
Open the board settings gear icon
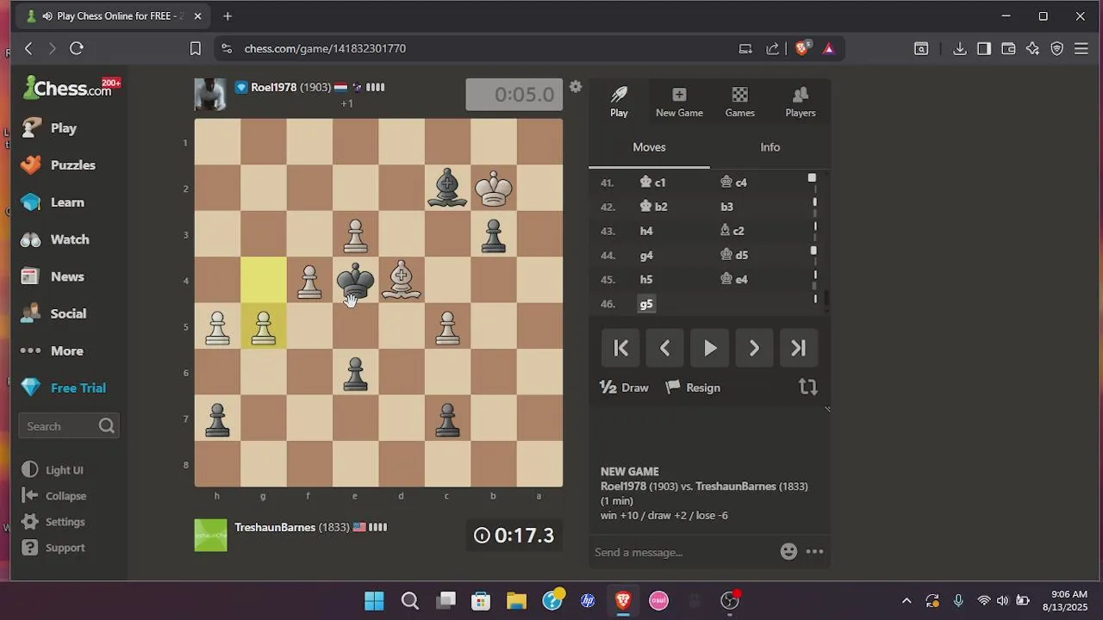point(576,87)
